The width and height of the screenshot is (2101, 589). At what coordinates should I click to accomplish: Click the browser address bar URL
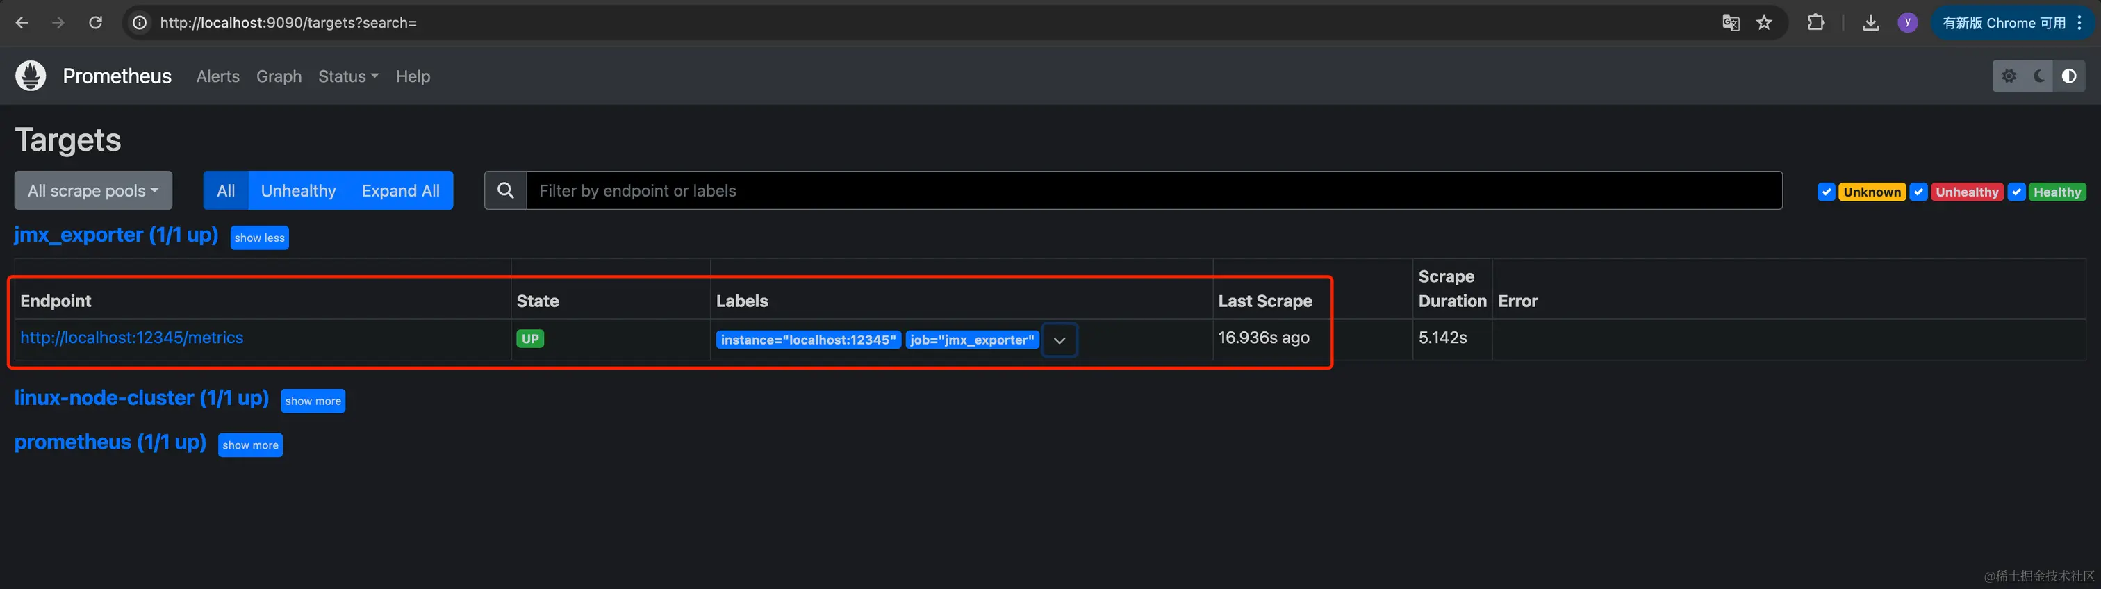[289, 23]
